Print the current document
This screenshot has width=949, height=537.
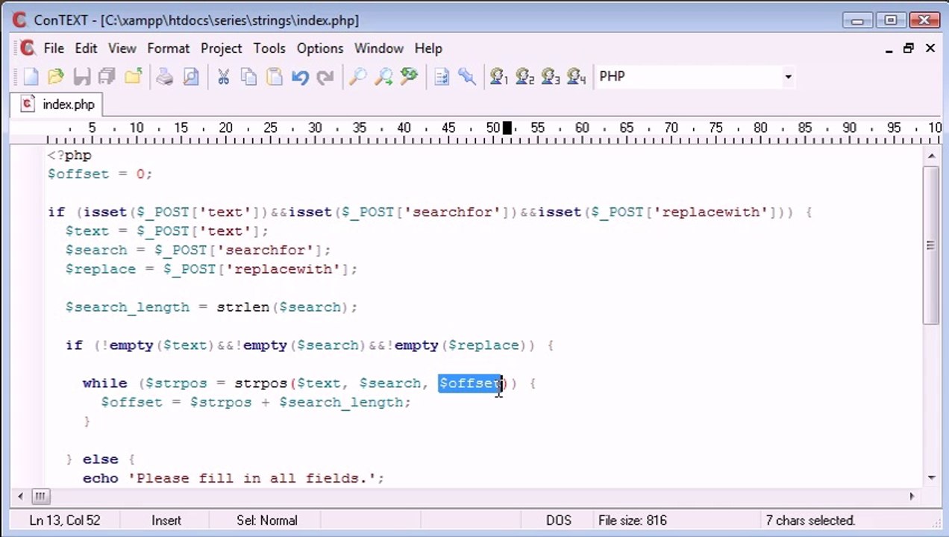tap(165, 76)
